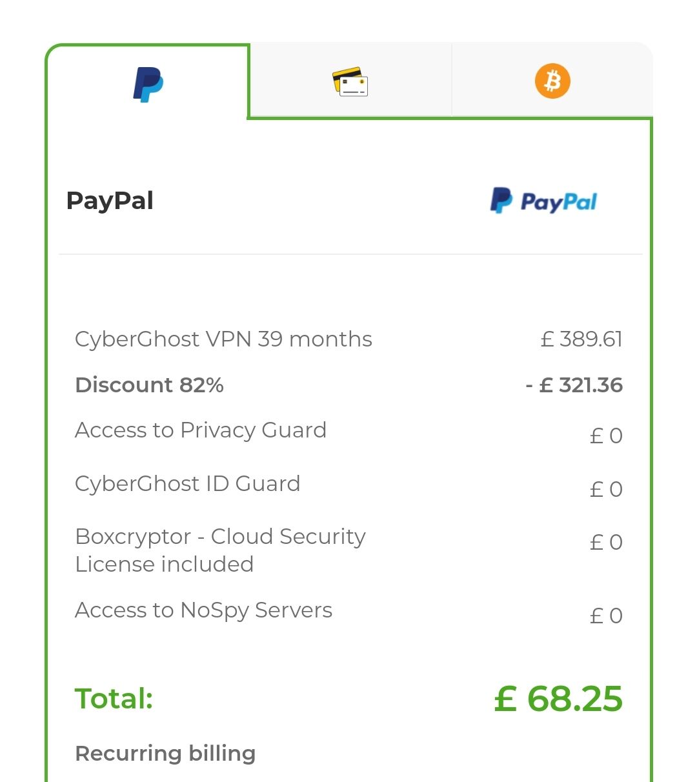The width and height of the screenshot is (697, 782).
Task: Click the Boxcryptor Cloud Security License item
Action: (x=220, y=550)
